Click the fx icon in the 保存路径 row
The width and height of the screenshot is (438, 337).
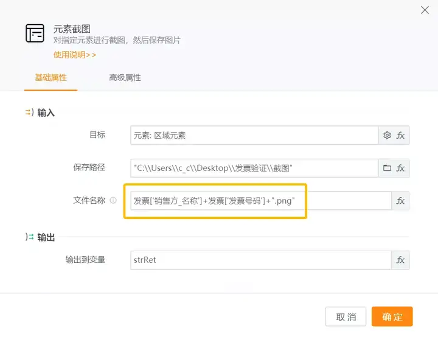(x=401, y=168)
